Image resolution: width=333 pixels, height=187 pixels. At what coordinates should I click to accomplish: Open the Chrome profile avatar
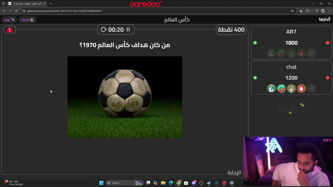323,11
